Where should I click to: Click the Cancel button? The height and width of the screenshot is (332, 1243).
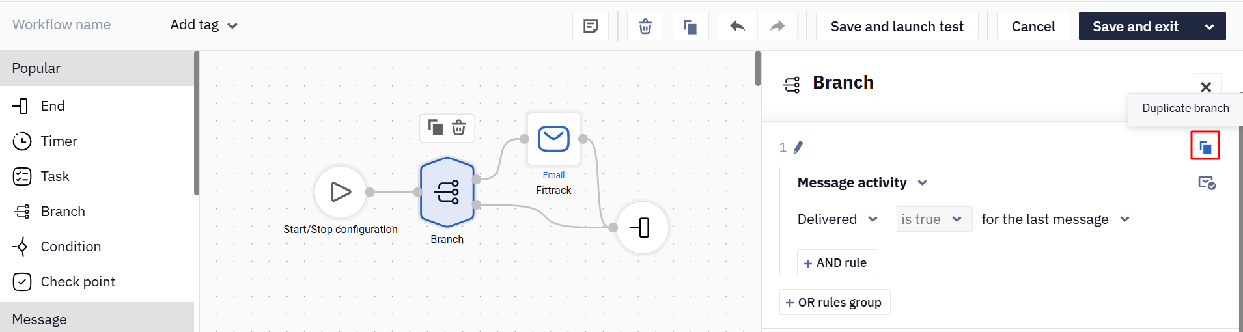click(x=1033, y=26)
